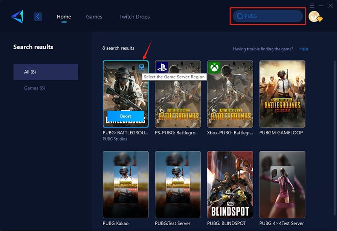The height and width of the screenshot is (231, 337).
Task: Click the '8 search results' text
Action: point(118,48)
